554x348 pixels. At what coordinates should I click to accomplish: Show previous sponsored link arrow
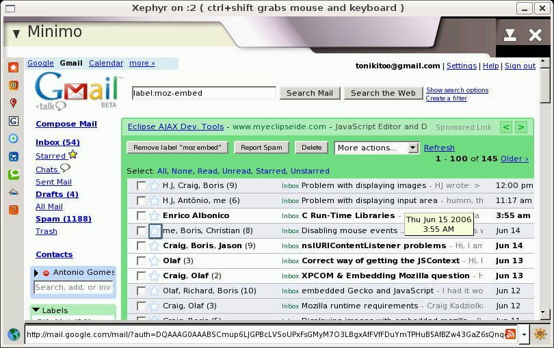506,127
